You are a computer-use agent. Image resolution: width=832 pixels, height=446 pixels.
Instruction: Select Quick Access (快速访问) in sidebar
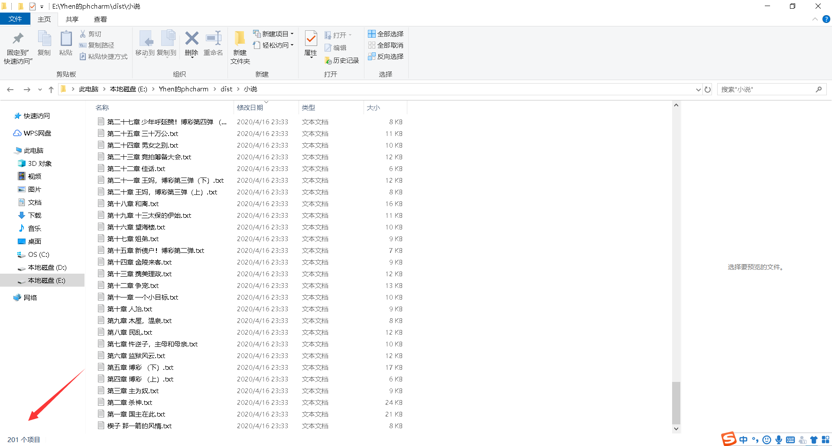[32, 116]
